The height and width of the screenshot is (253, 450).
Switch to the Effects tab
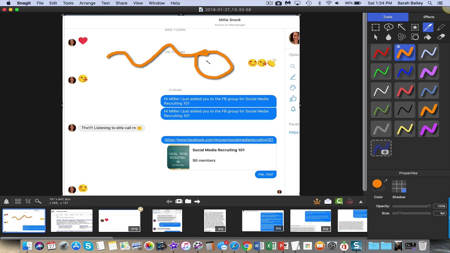pyautogui.click(x=429, y=17)
